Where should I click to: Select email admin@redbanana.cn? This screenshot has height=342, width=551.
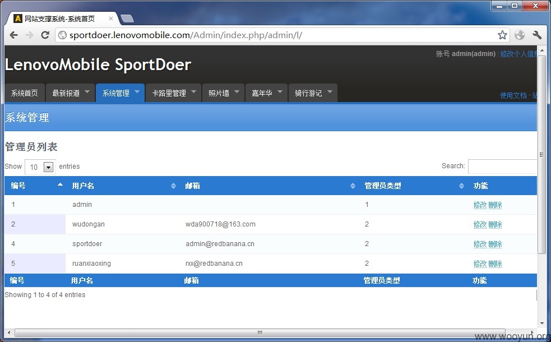coord(220,244)
